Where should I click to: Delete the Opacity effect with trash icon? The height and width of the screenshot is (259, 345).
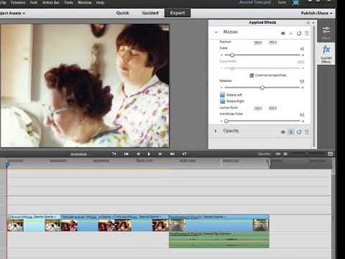(307, 132)
